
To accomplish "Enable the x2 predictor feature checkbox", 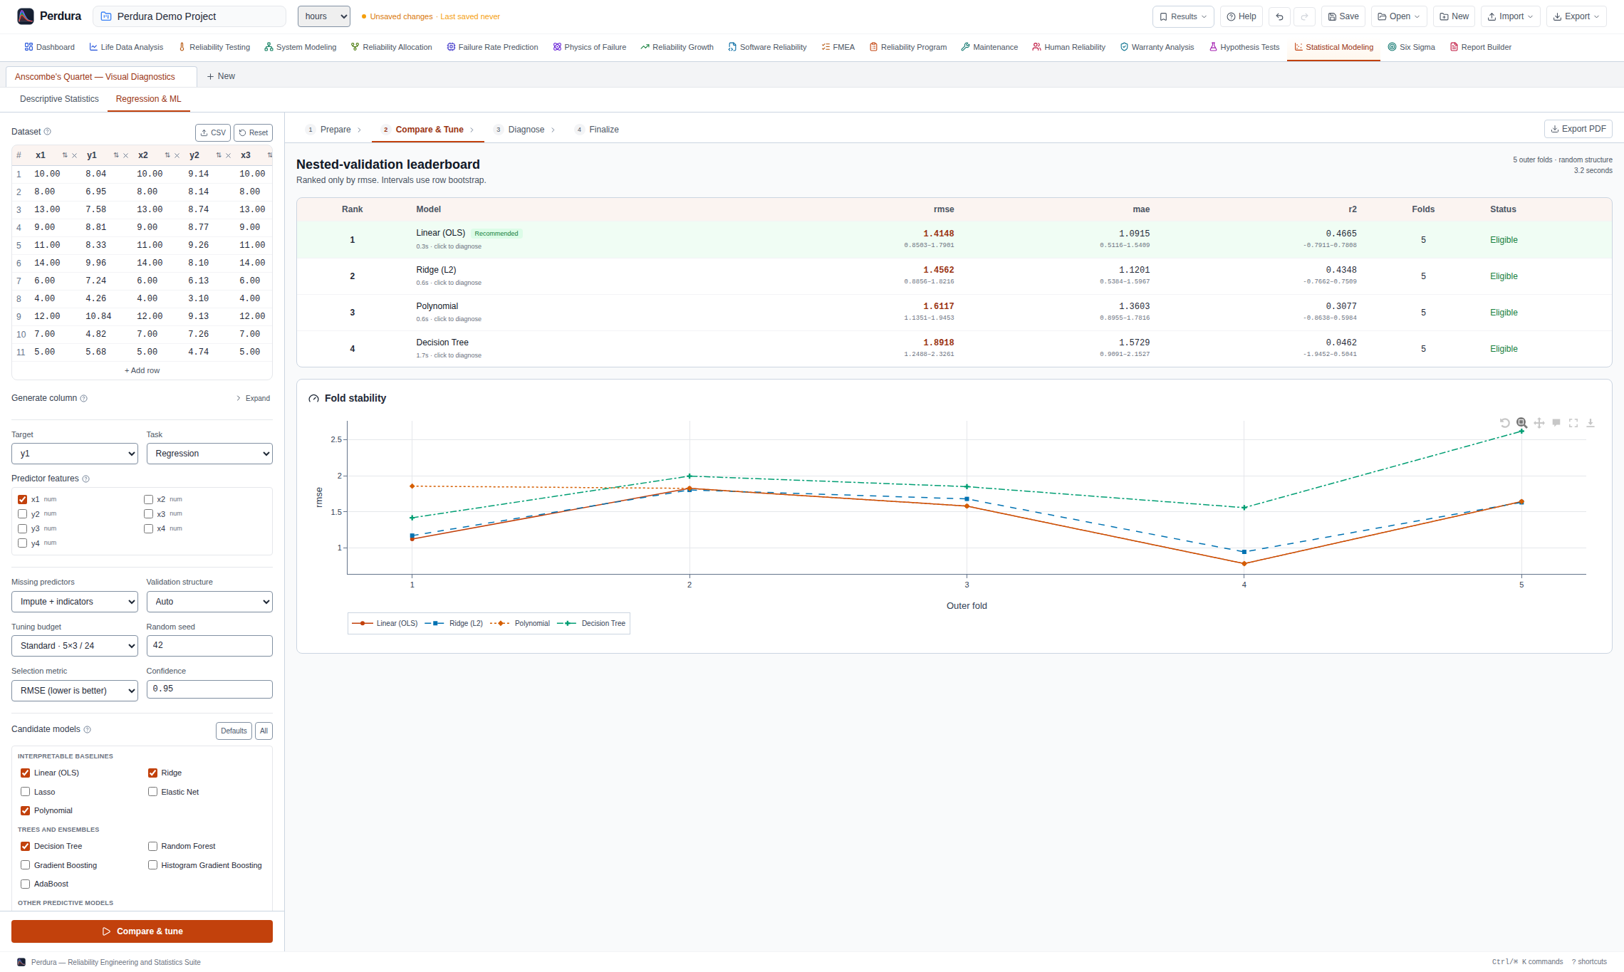I will point(148,499).
